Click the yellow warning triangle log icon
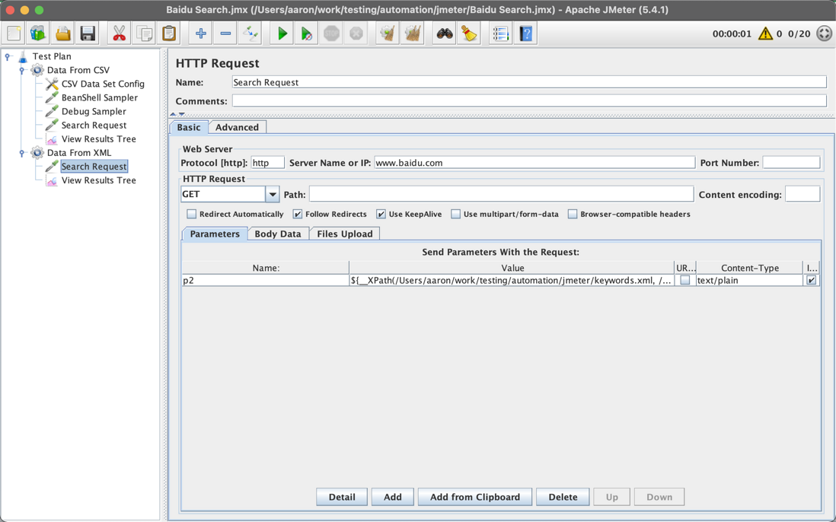This screenshot has width=836, height=522. (765, 33)
